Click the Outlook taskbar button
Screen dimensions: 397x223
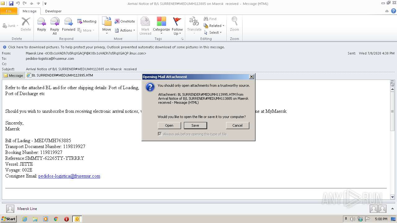pos(77,219)
